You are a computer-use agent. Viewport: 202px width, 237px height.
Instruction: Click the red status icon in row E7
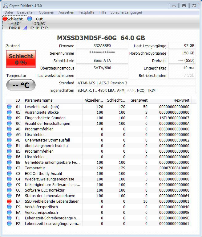coord(9,201)
